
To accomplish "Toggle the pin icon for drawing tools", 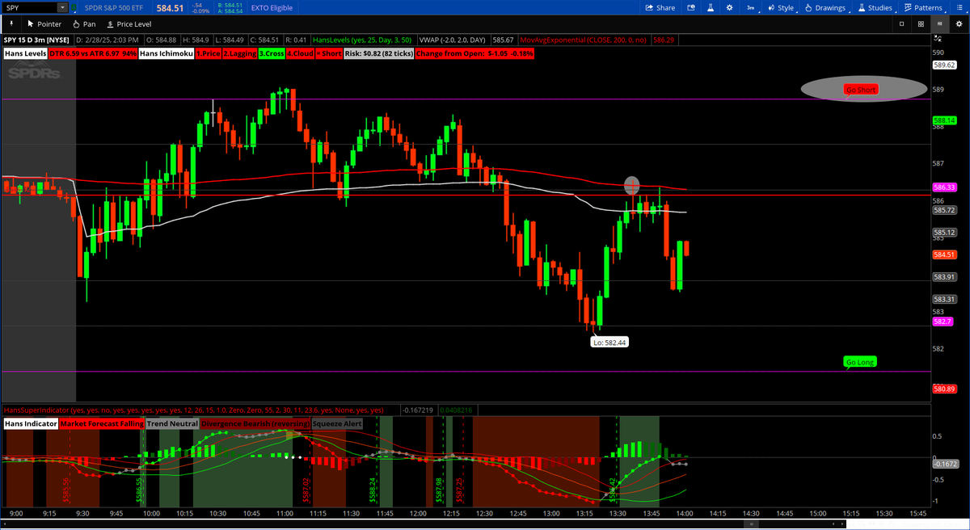I will click(x=11, y=24).
